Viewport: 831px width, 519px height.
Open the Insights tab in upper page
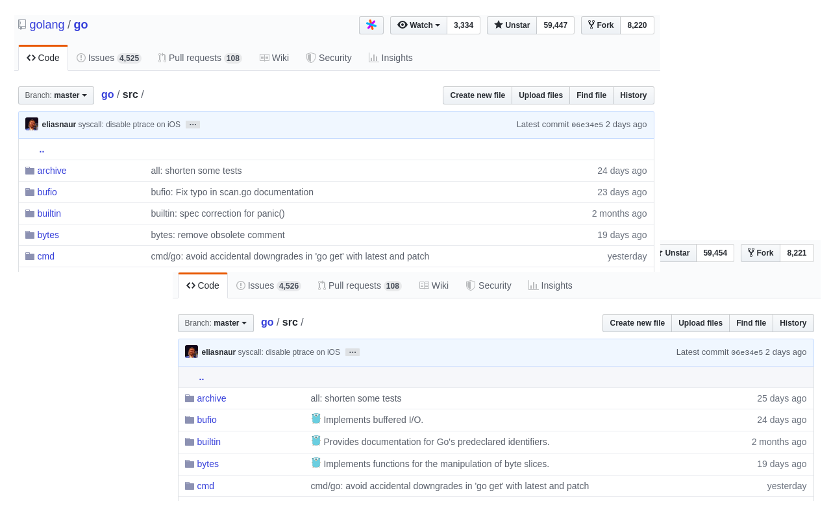click(x=391, y=58)
